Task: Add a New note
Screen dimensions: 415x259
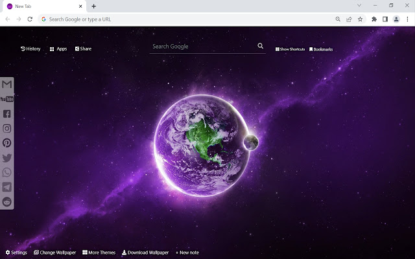Action: tap(187, 253)
